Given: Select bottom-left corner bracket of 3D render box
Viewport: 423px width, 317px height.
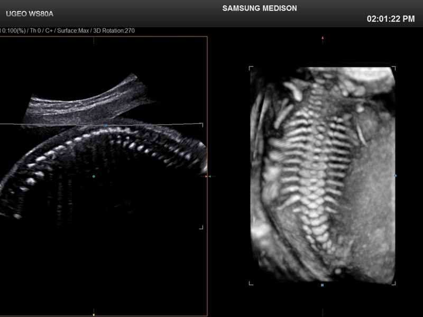Looking at the screenshot, I should click(251, 283).
